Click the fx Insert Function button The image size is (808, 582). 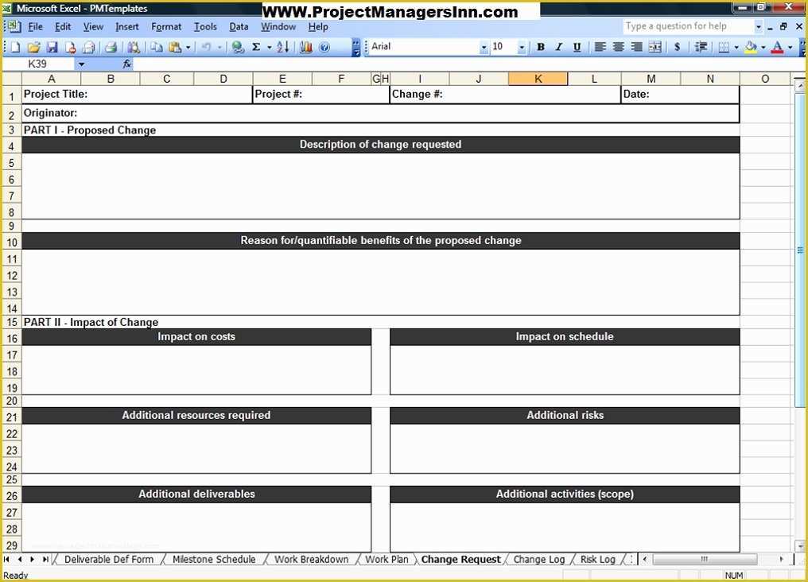click(126, 64)
